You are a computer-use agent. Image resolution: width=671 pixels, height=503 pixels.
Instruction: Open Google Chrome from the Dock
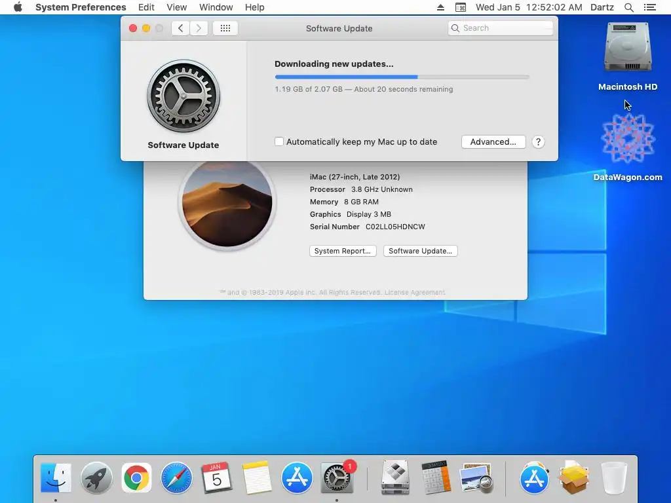[x=136, y=477]
